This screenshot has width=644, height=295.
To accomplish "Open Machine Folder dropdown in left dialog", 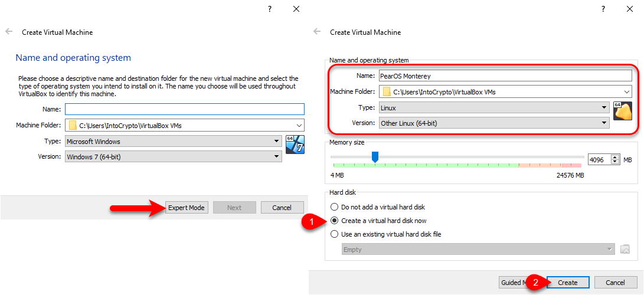I will coord(299,126).
